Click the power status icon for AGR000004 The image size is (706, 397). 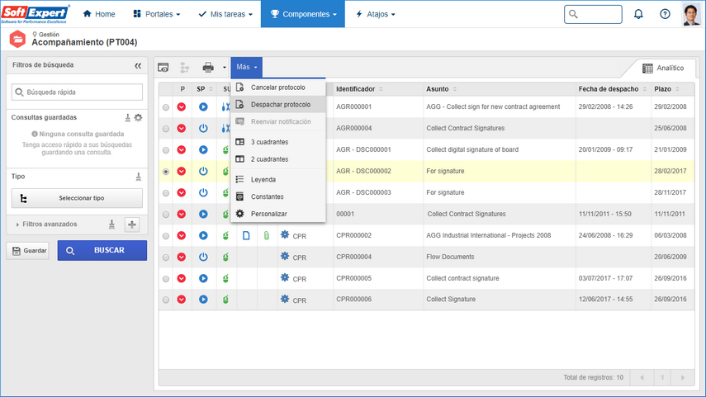point(203,128)
